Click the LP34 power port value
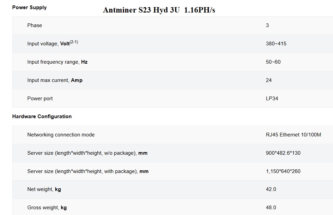The height and width of the screenshot is (215, 333). click(272, 99)
